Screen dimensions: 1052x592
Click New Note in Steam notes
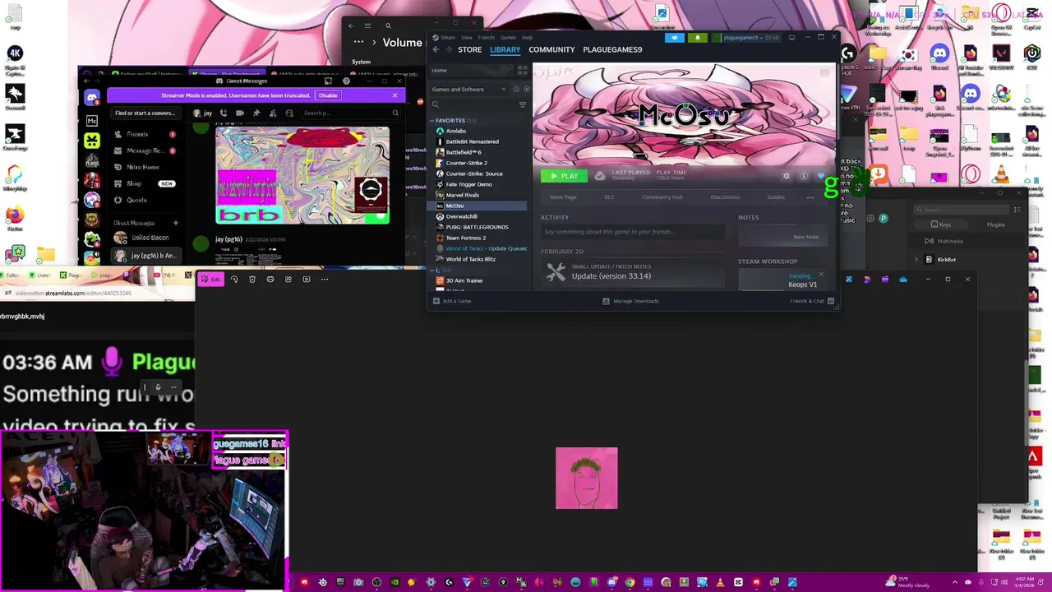pyautogui.click(x=805, y=237)
